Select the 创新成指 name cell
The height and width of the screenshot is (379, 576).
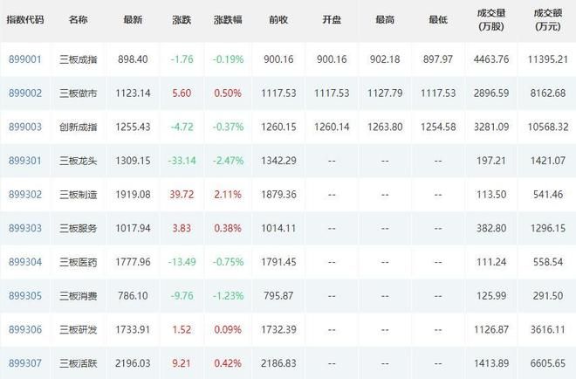pos(79,127)
